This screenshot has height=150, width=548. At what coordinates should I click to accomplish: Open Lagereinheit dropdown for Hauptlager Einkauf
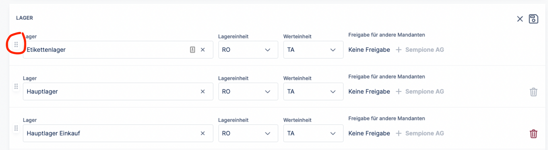coord(248,133)
